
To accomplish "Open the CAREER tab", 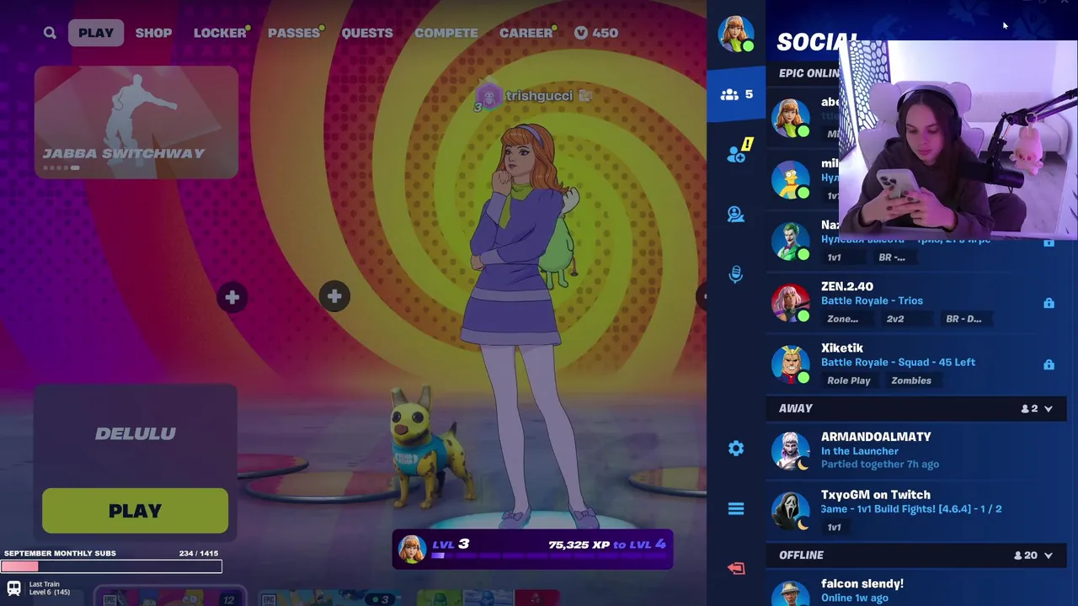I will [x=526, y=33].
